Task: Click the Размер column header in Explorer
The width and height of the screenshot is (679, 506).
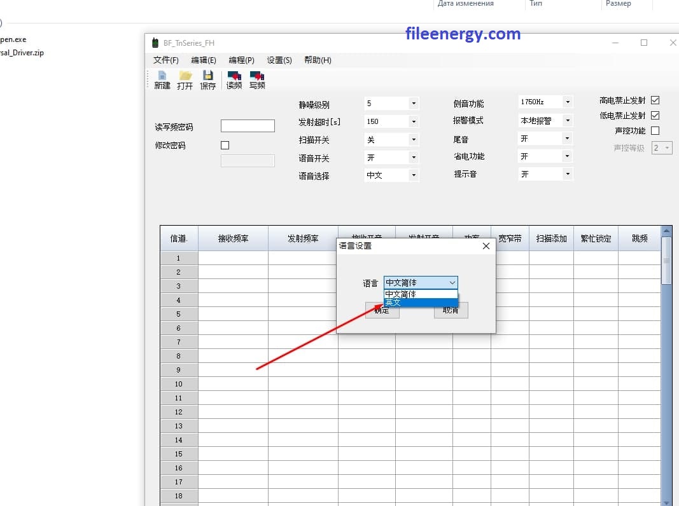Action: click(x=618, y=3)
